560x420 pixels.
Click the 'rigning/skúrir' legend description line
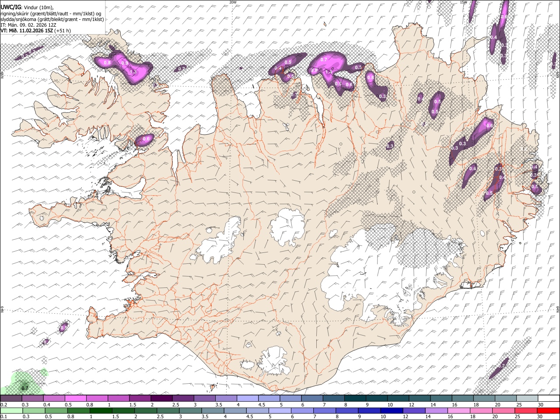[51, 14]
